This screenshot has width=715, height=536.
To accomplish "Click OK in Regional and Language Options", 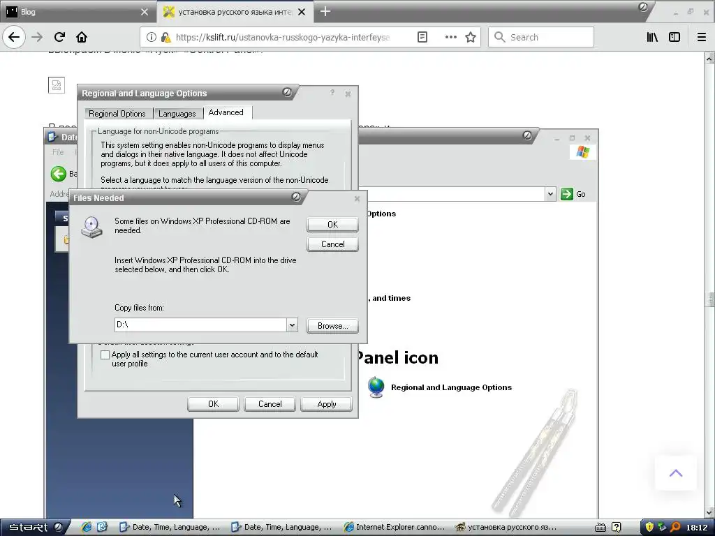I will 213,404.
